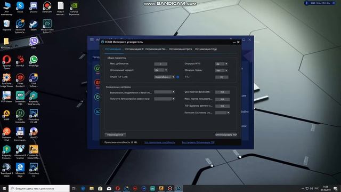The image size is (341, 192).
Task: Click the QoS Reserved Bandwidth field
Action: [x=223, y=92]
